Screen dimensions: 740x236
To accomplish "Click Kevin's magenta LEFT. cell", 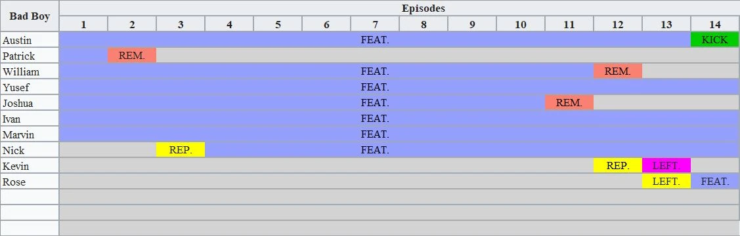I will click(x=666, y=166).
